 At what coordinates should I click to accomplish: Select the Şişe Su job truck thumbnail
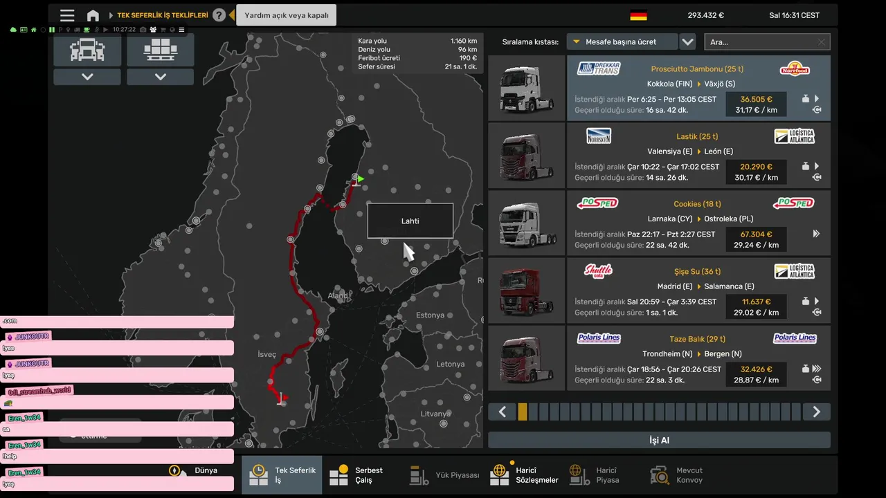tap(526, 290)
